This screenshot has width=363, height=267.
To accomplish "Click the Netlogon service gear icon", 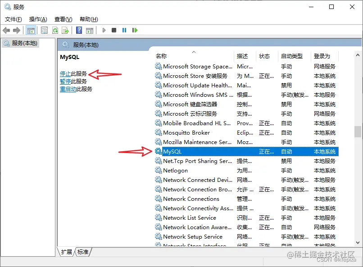I will point(158,170).
